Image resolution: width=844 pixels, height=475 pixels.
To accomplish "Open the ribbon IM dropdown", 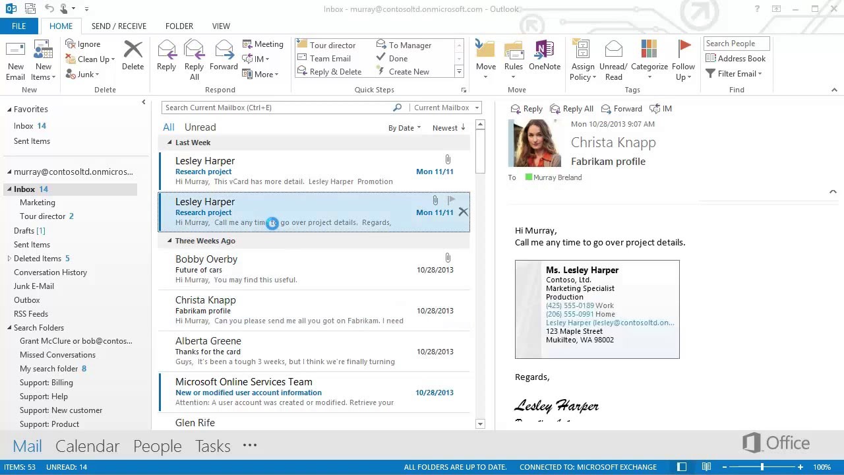I will tap(256, 59).
